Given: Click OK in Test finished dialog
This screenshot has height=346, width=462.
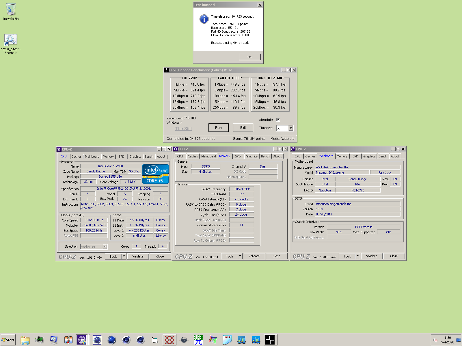Looking at the screenshot, I should (x=250, y=57).
